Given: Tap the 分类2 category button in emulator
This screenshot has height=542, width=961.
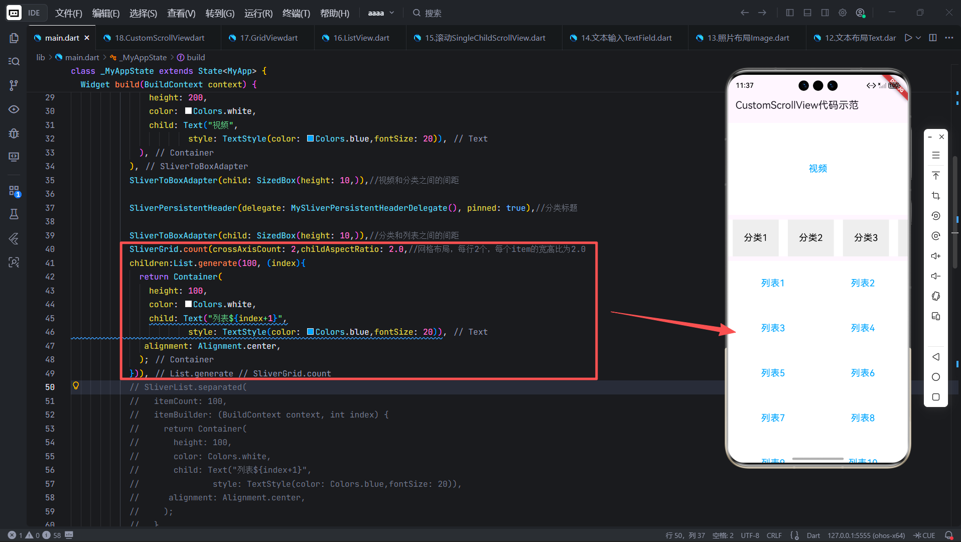Looking at the screenshot, I should click(810, 237).
